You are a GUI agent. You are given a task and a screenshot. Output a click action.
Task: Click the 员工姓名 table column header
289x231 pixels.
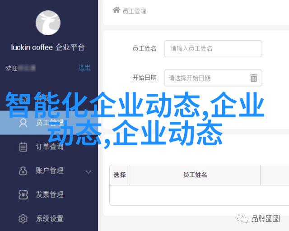coord(195,175)
